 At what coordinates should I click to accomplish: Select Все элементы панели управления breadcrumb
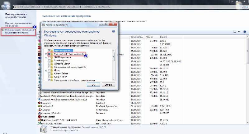[x=61, y=7]
